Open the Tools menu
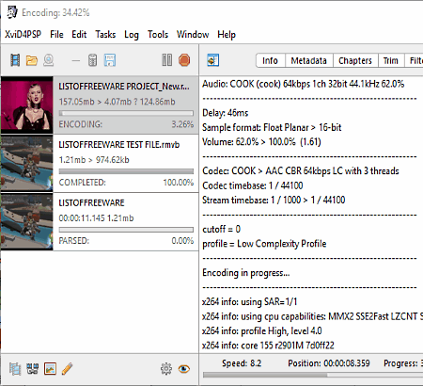423x386 pixels. (x=158, y=34)
